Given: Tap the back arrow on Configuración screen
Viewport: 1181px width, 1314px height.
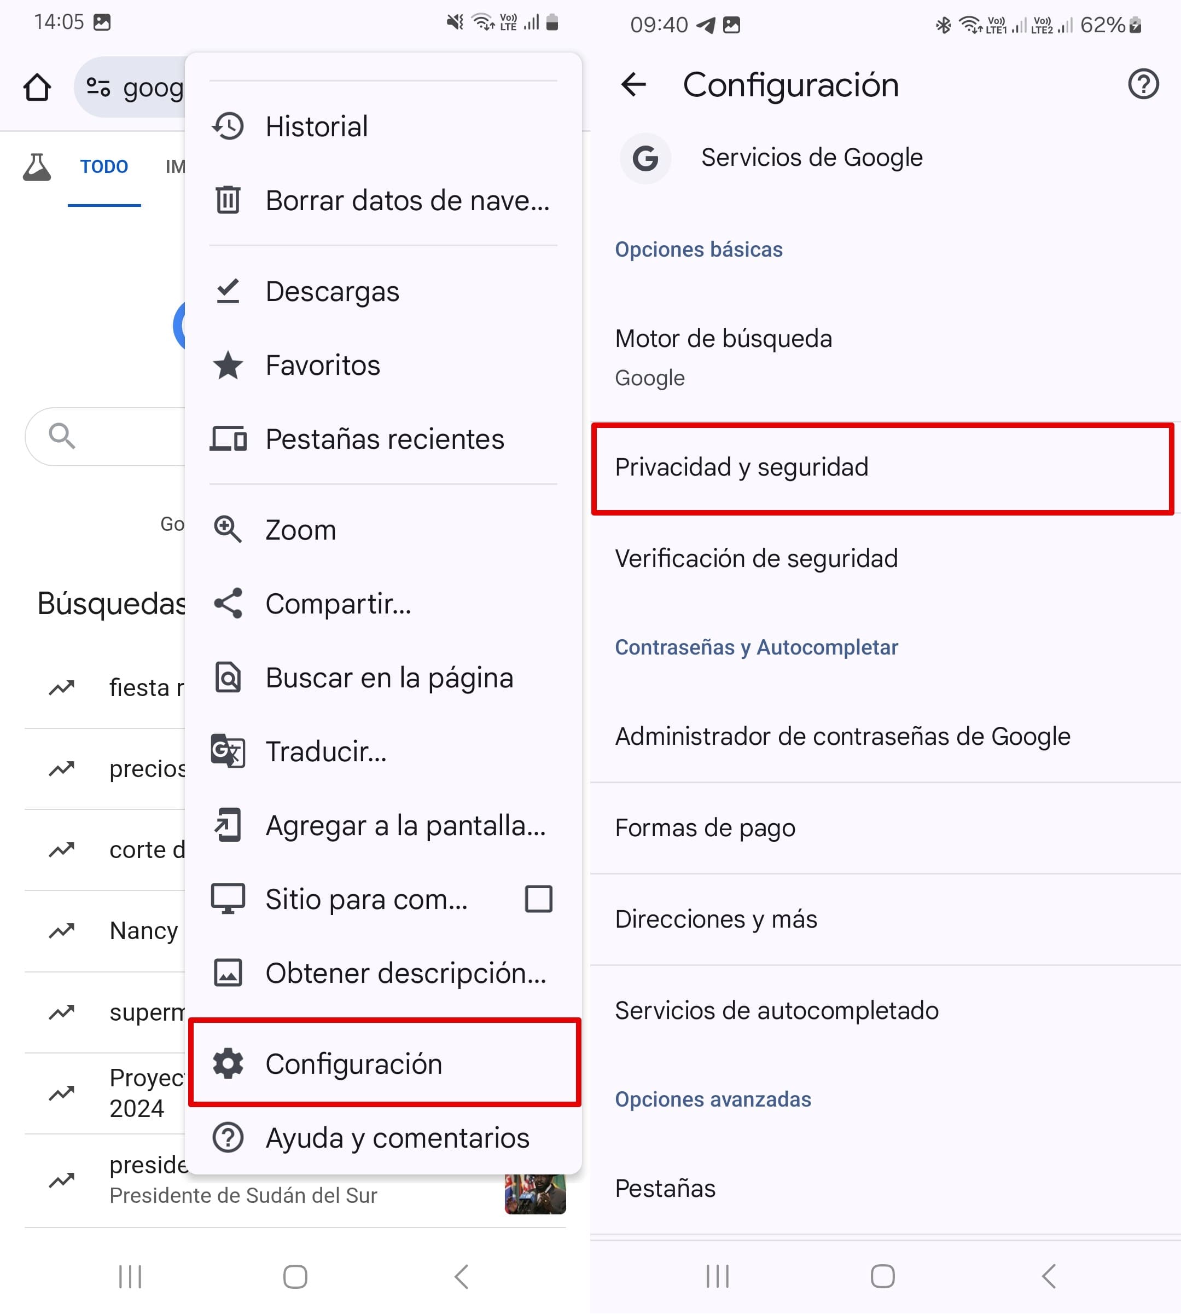Looking at the screenshot, I should coord(634,84).
